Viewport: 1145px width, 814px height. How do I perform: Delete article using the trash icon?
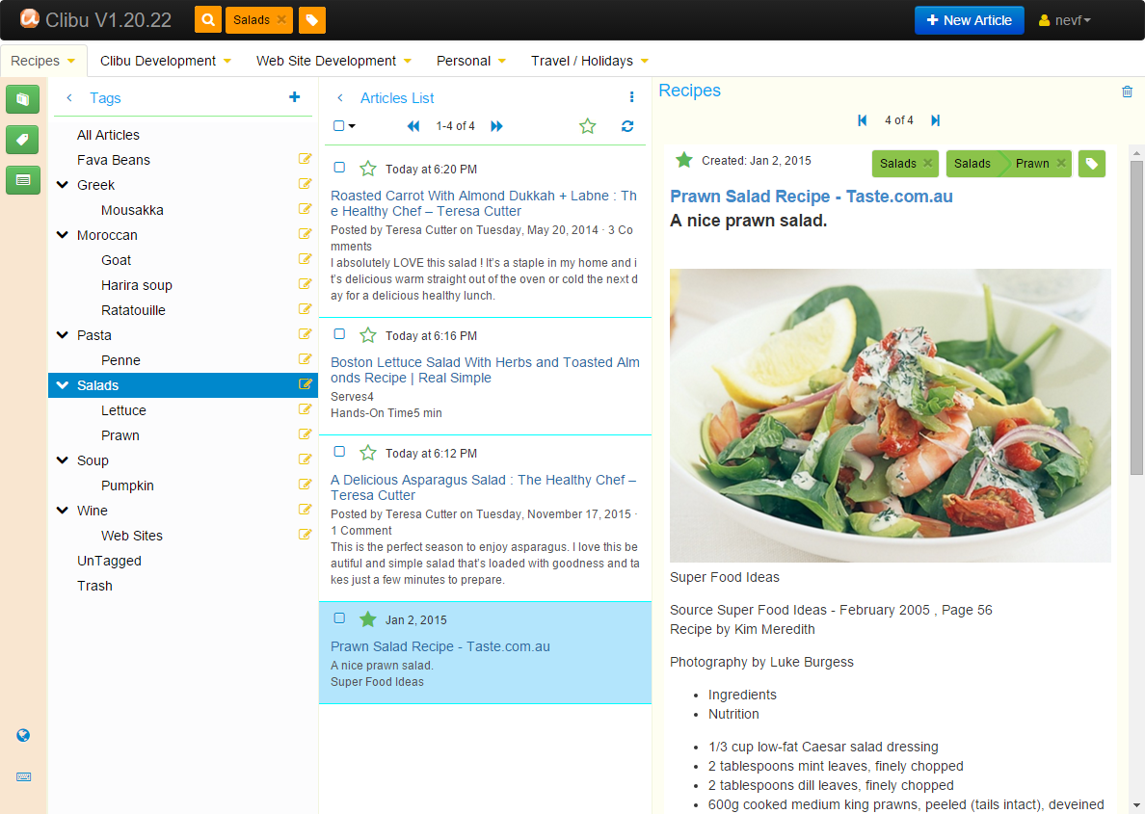(x=1127, y=92)
